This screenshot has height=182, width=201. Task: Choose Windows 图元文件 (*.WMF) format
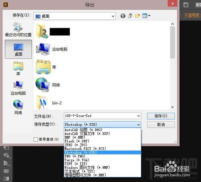[103, 168]
